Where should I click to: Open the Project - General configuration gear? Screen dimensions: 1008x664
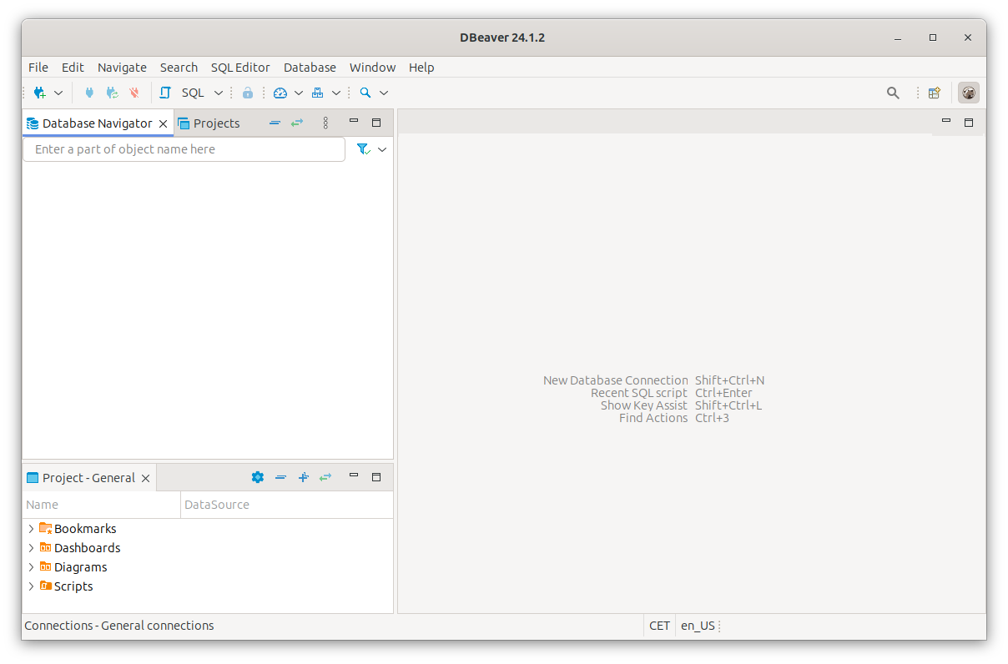[257, 477]
